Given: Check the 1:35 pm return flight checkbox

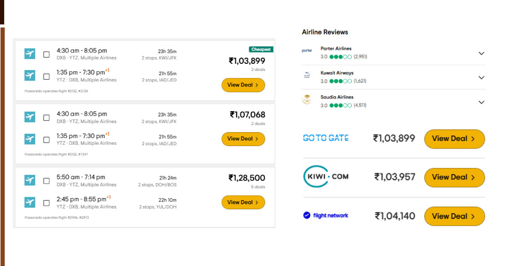Looking at the screenshot, I should (46, 76).
